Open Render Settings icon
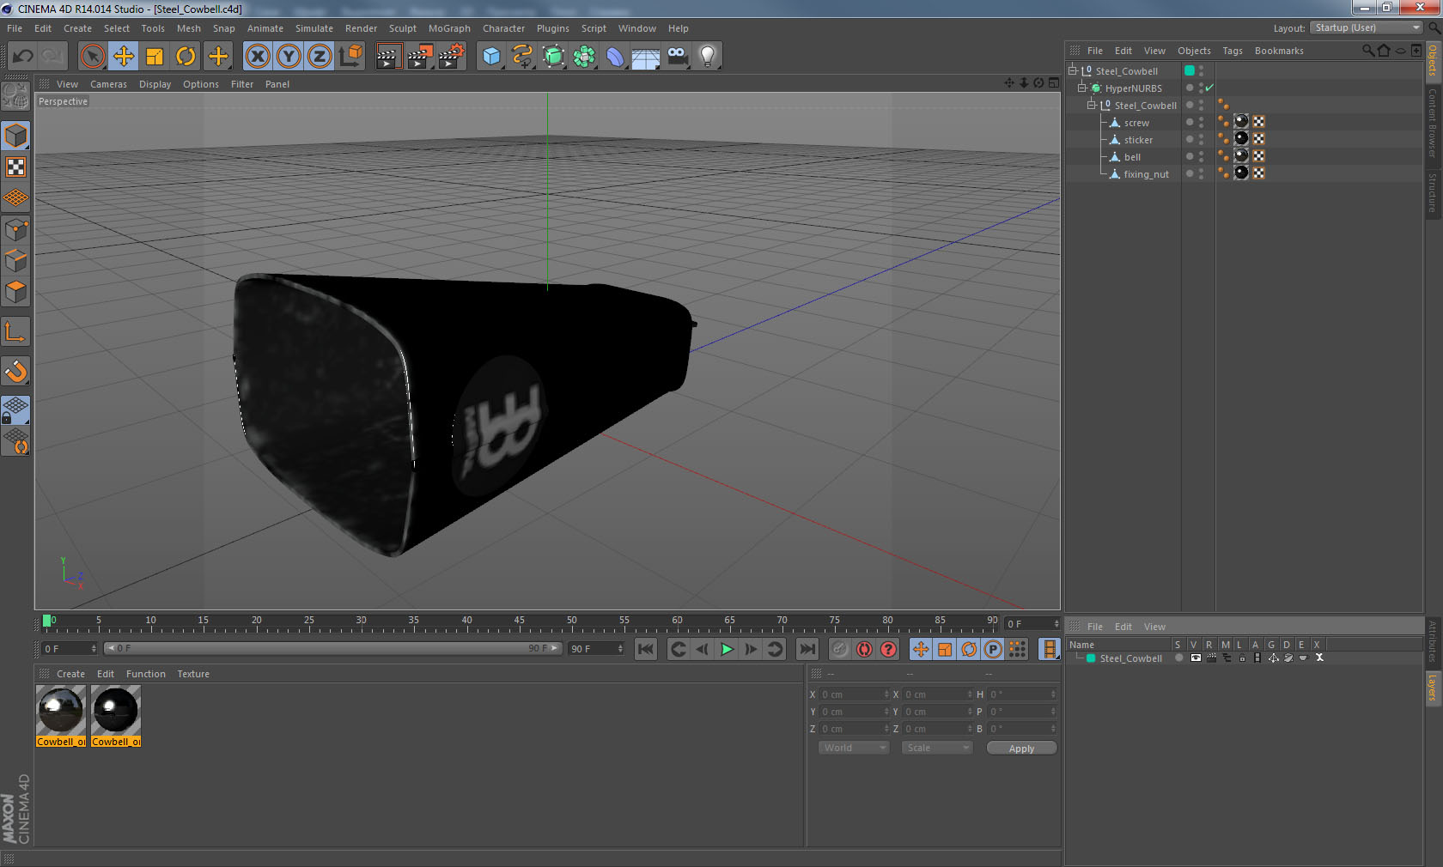The image size is (1443, 867). 452,57
